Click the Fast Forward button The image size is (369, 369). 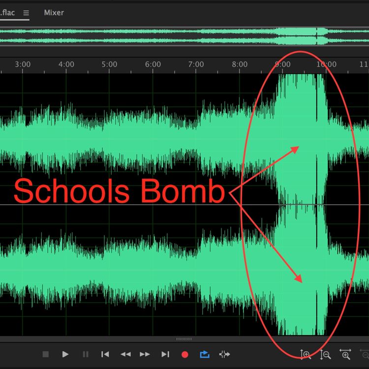coord(145,354)
